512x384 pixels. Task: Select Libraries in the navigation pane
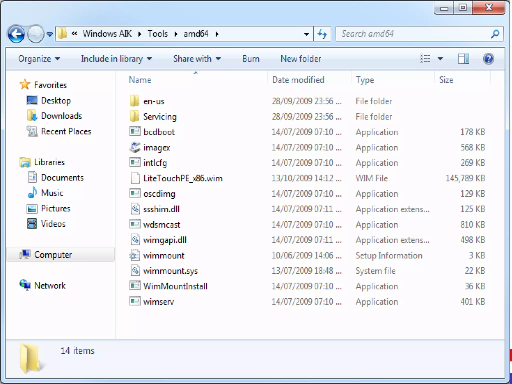click(x=49, y=162)
